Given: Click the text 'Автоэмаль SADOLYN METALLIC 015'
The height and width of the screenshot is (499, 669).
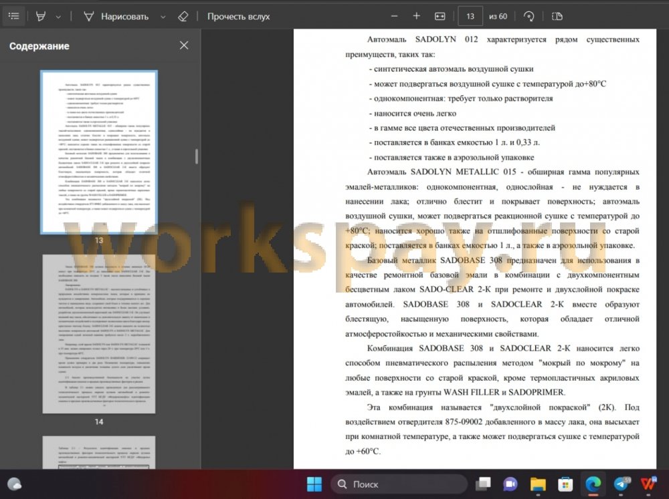Looking at the screenshot, I should [x=442, y=172].
